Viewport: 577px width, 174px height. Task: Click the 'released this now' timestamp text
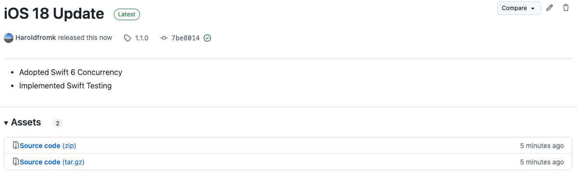85,37
